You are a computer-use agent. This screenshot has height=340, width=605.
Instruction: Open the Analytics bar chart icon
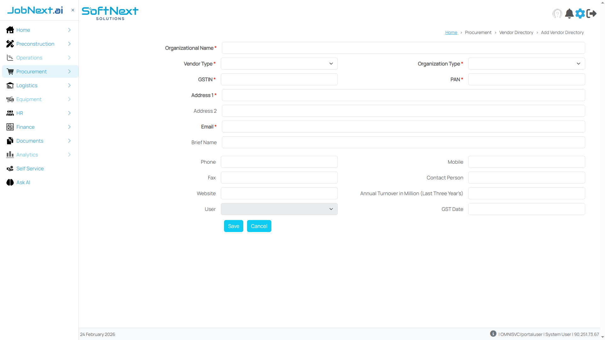click(x=10, y=155)
